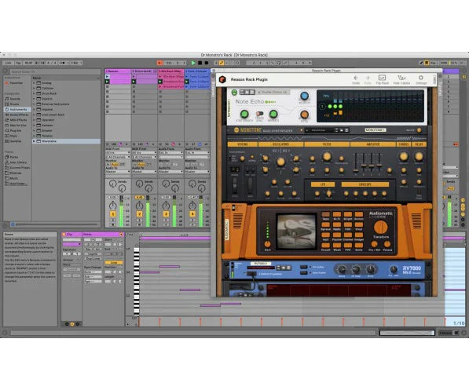469x390 pixels.
Task: Click the Flip Rack icon
Action: click(x=382, y=78)
